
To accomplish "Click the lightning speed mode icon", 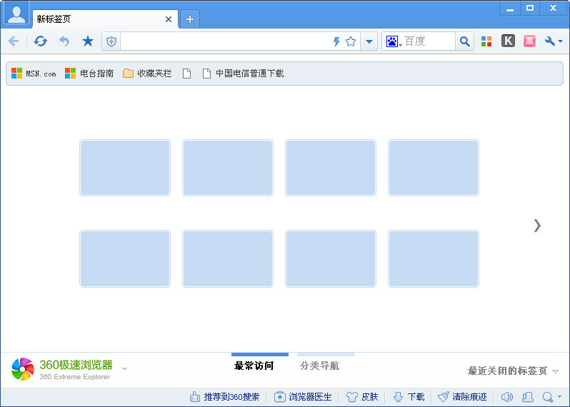I will point(336,41).
